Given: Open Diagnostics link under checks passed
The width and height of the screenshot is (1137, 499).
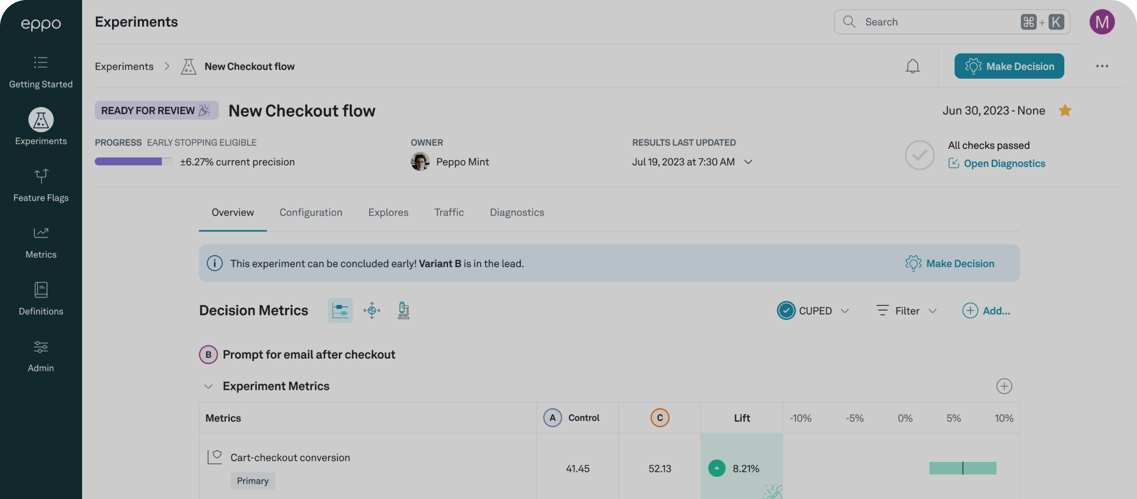Looking at the screenshot, I should (1004, 164).
